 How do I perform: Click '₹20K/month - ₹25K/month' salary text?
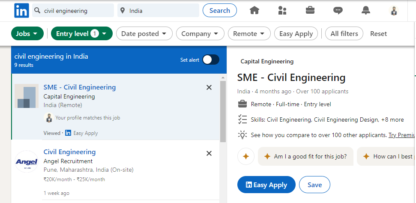tap(74, 179)
